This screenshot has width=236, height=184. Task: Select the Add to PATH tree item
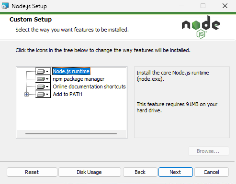coord(67,94)
